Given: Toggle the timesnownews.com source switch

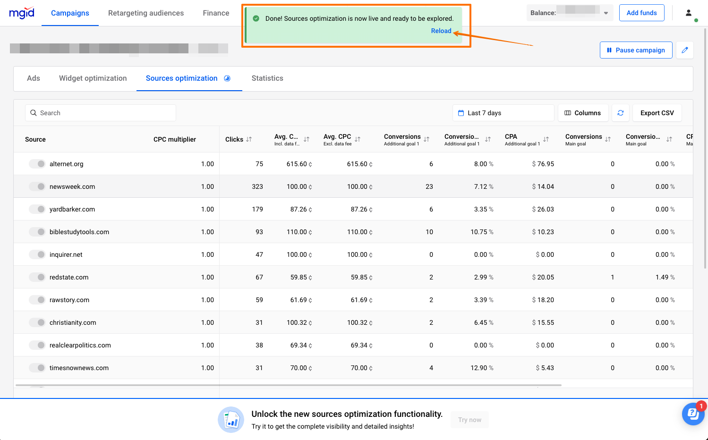Looking at the screenshot, I should tap(37, 368).
